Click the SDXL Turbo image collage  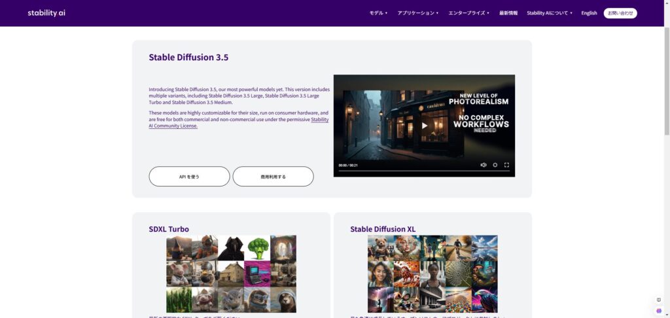click(x=231, y=274)
